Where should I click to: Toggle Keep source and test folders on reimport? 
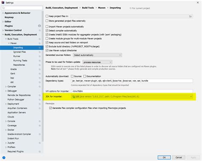point(47,42)
